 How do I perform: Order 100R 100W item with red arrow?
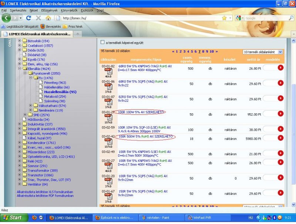[x=280, y=114]
